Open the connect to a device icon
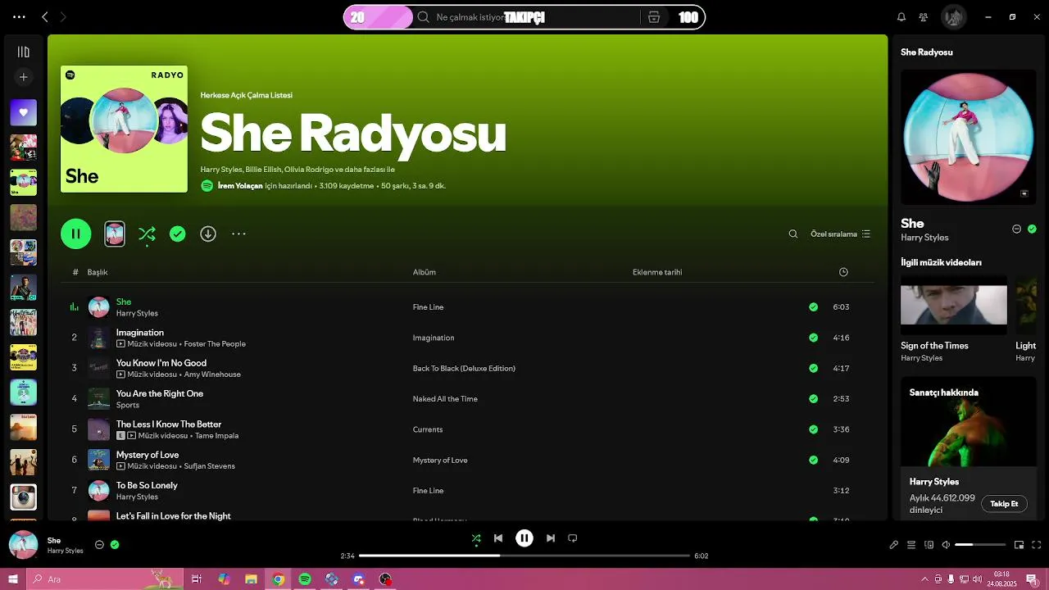 pos(929,545)
